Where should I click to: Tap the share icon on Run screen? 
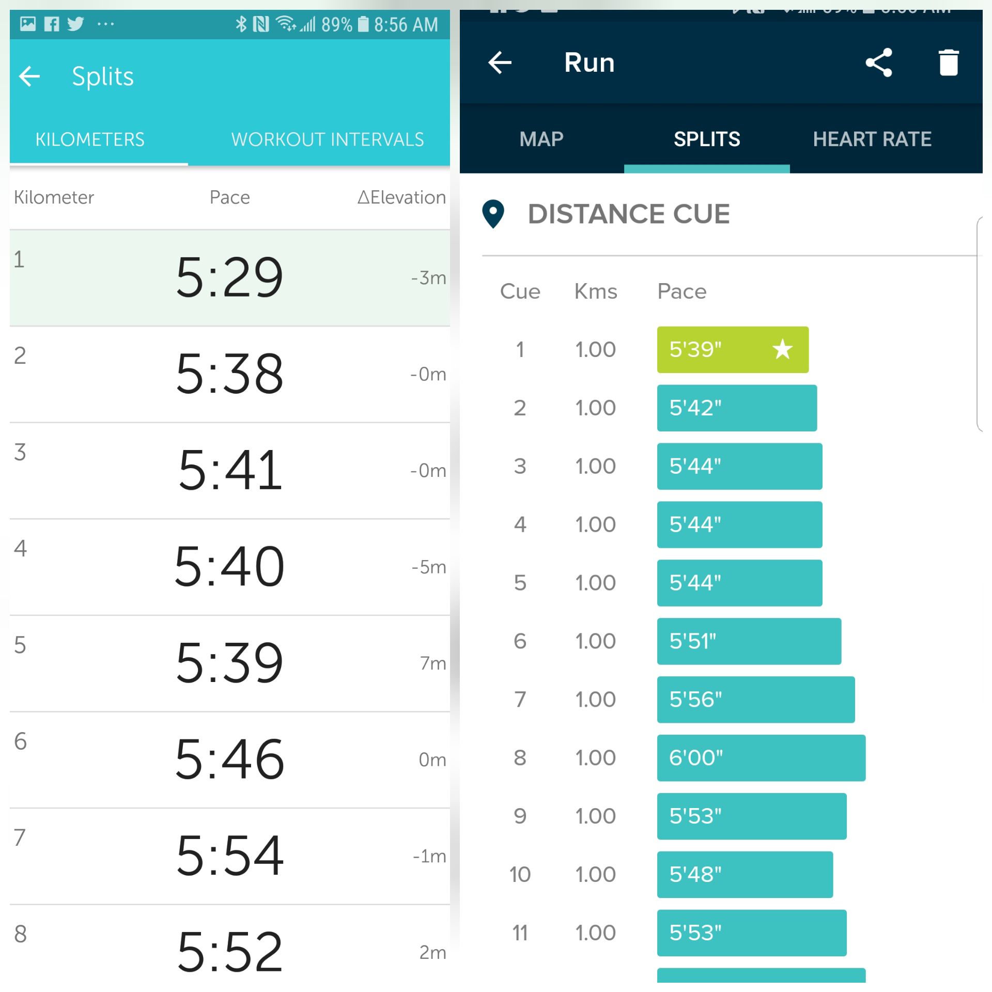click(878, 63)
